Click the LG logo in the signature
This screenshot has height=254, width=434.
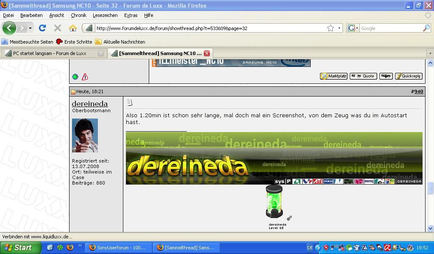click(x=359, y=181)
